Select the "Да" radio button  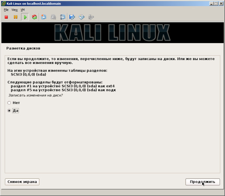coord(9,111)
